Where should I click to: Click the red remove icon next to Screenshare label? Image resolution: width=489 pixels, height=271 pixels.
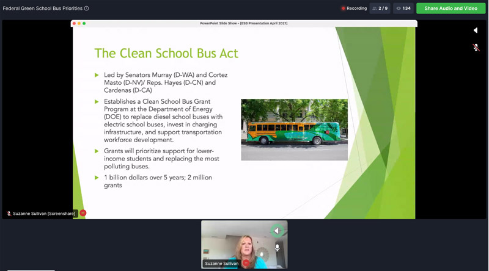click(x=83, y=213)
